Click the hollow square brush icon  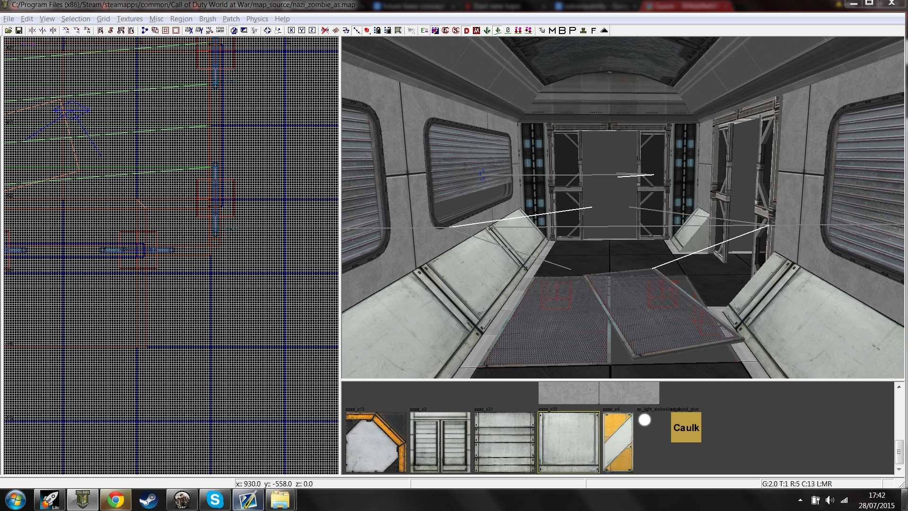point(166,30)
